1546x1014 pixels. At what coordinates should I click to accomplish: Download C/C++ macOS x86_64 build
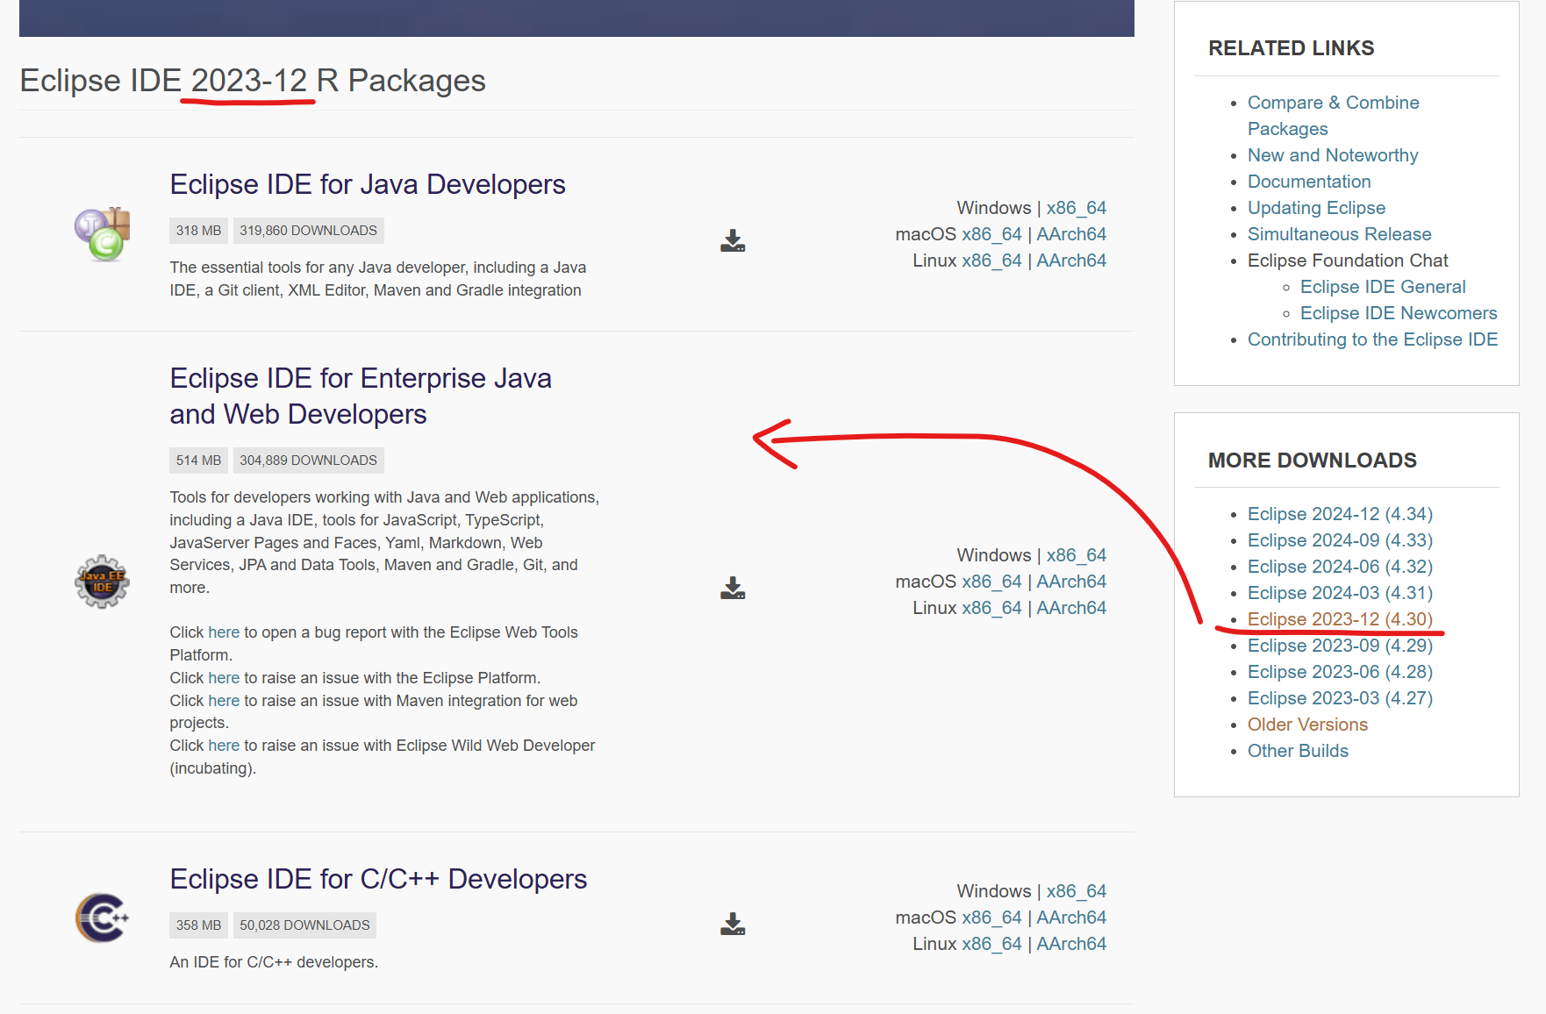991,918
